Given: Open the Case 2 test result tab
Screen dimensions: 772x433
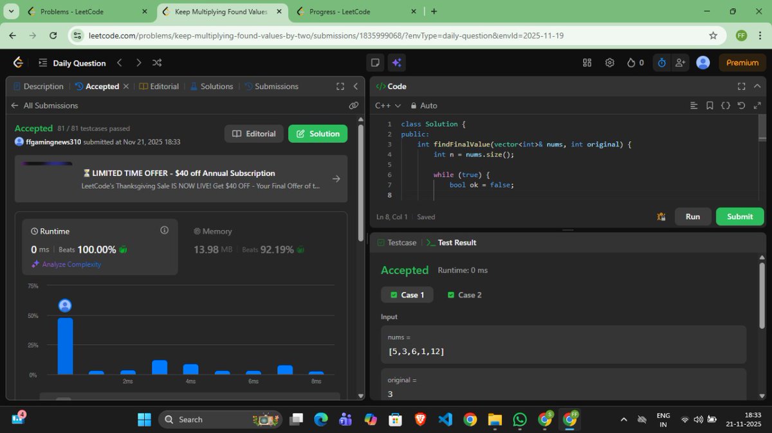Looking at the screenshot, I should [x=464, y=294].
